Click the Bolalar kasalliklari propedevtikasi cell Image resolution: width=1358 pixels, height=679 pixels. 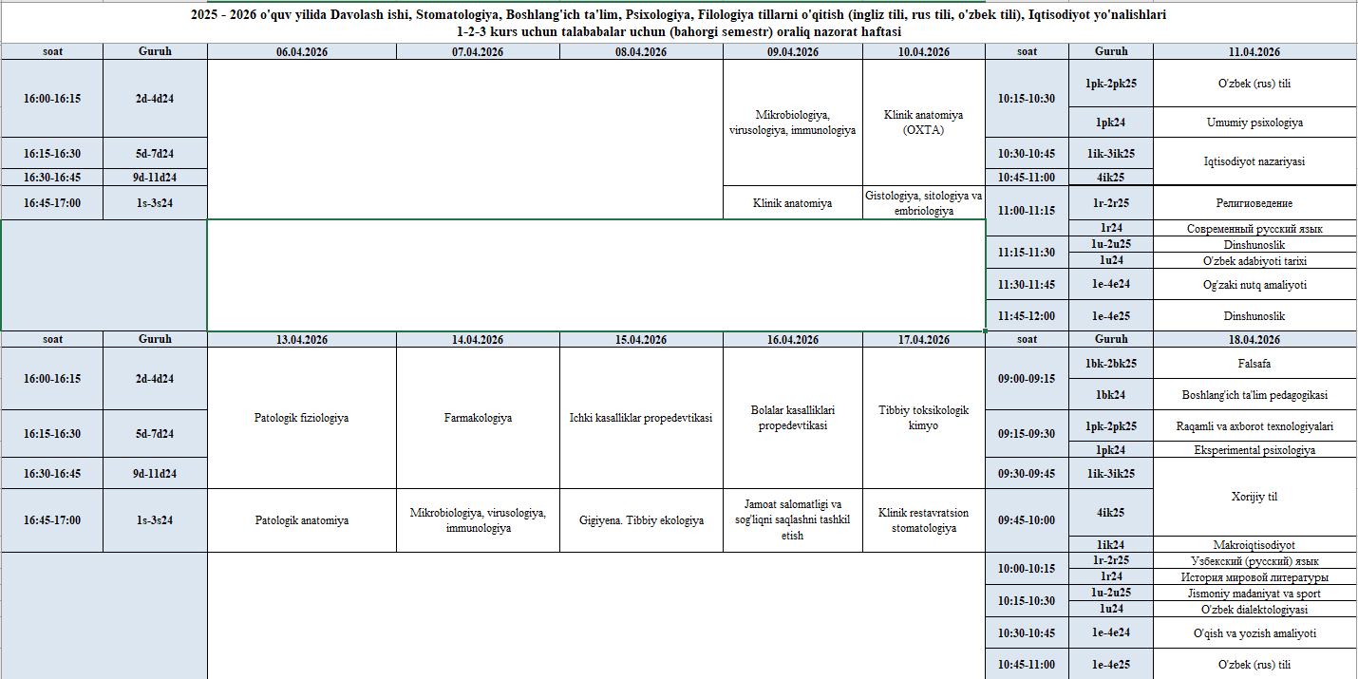click(x=793, y=418)
